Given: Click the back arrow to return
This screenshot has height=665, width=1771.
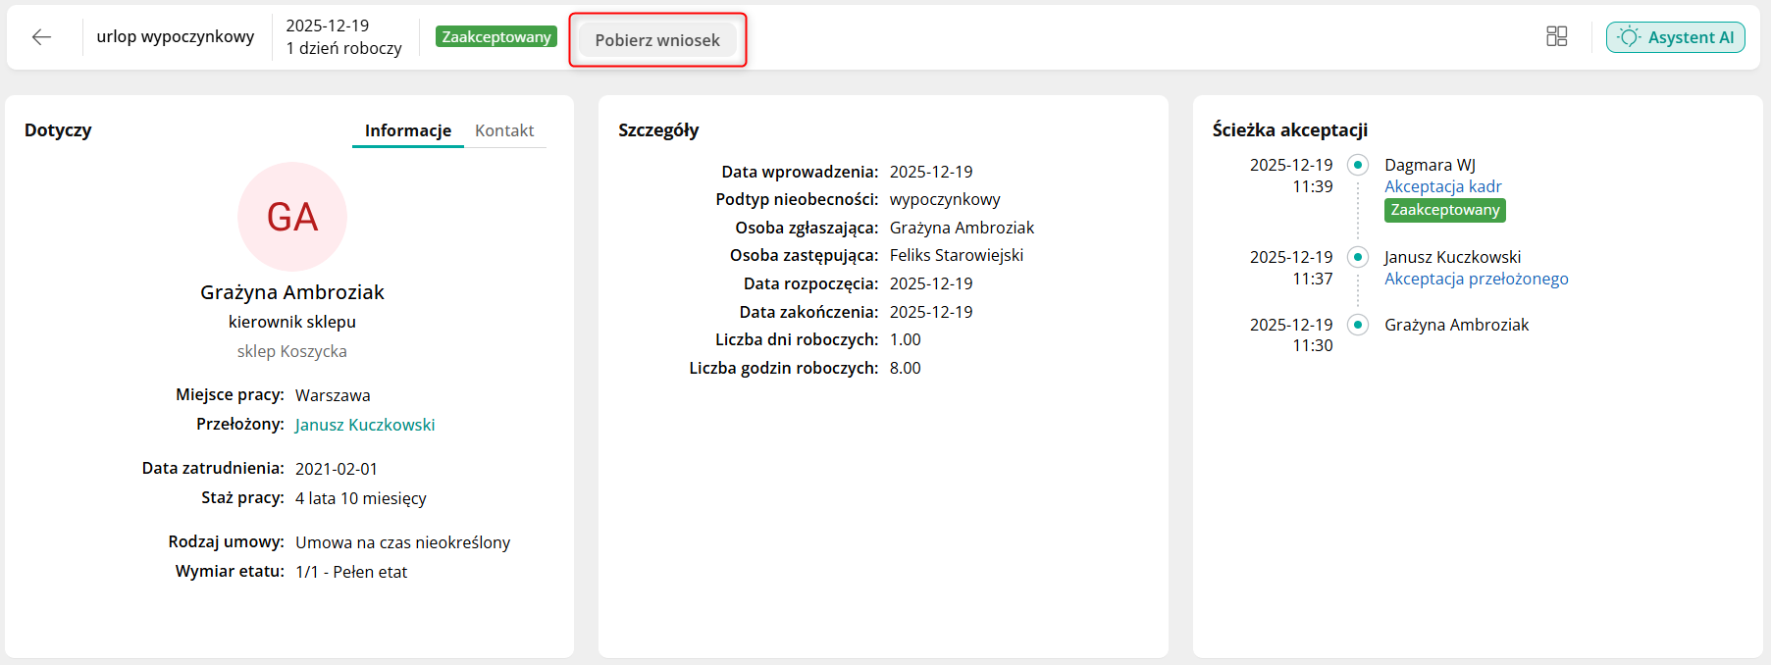Looking at the screenshot, I should 40,36.
